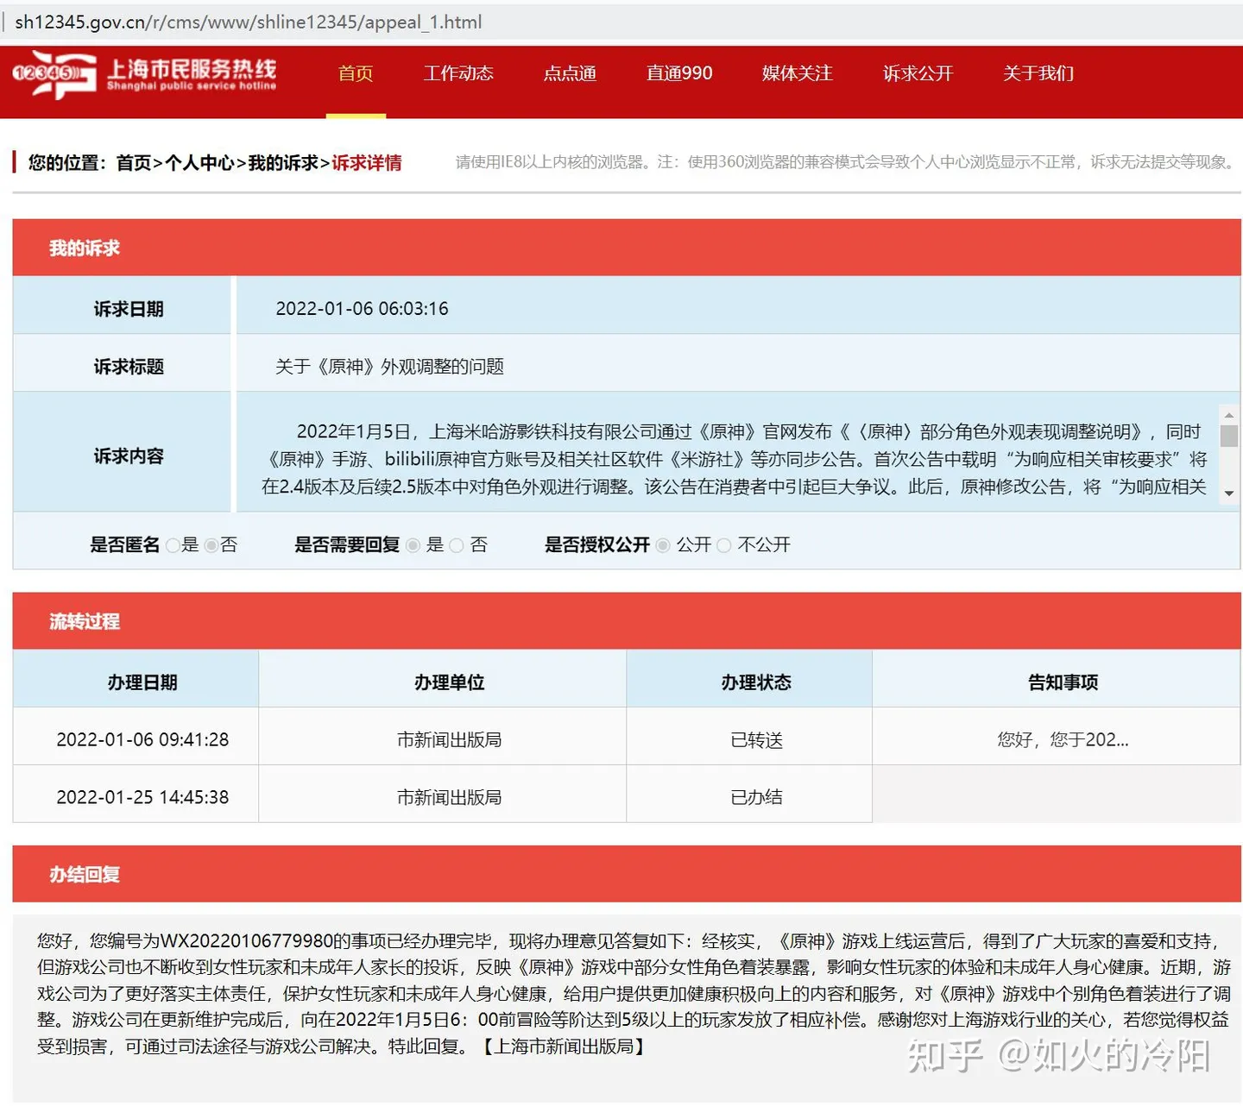Open the 点点通 navigation item
Screen dimensions: 1243x1106
[570, 73]
